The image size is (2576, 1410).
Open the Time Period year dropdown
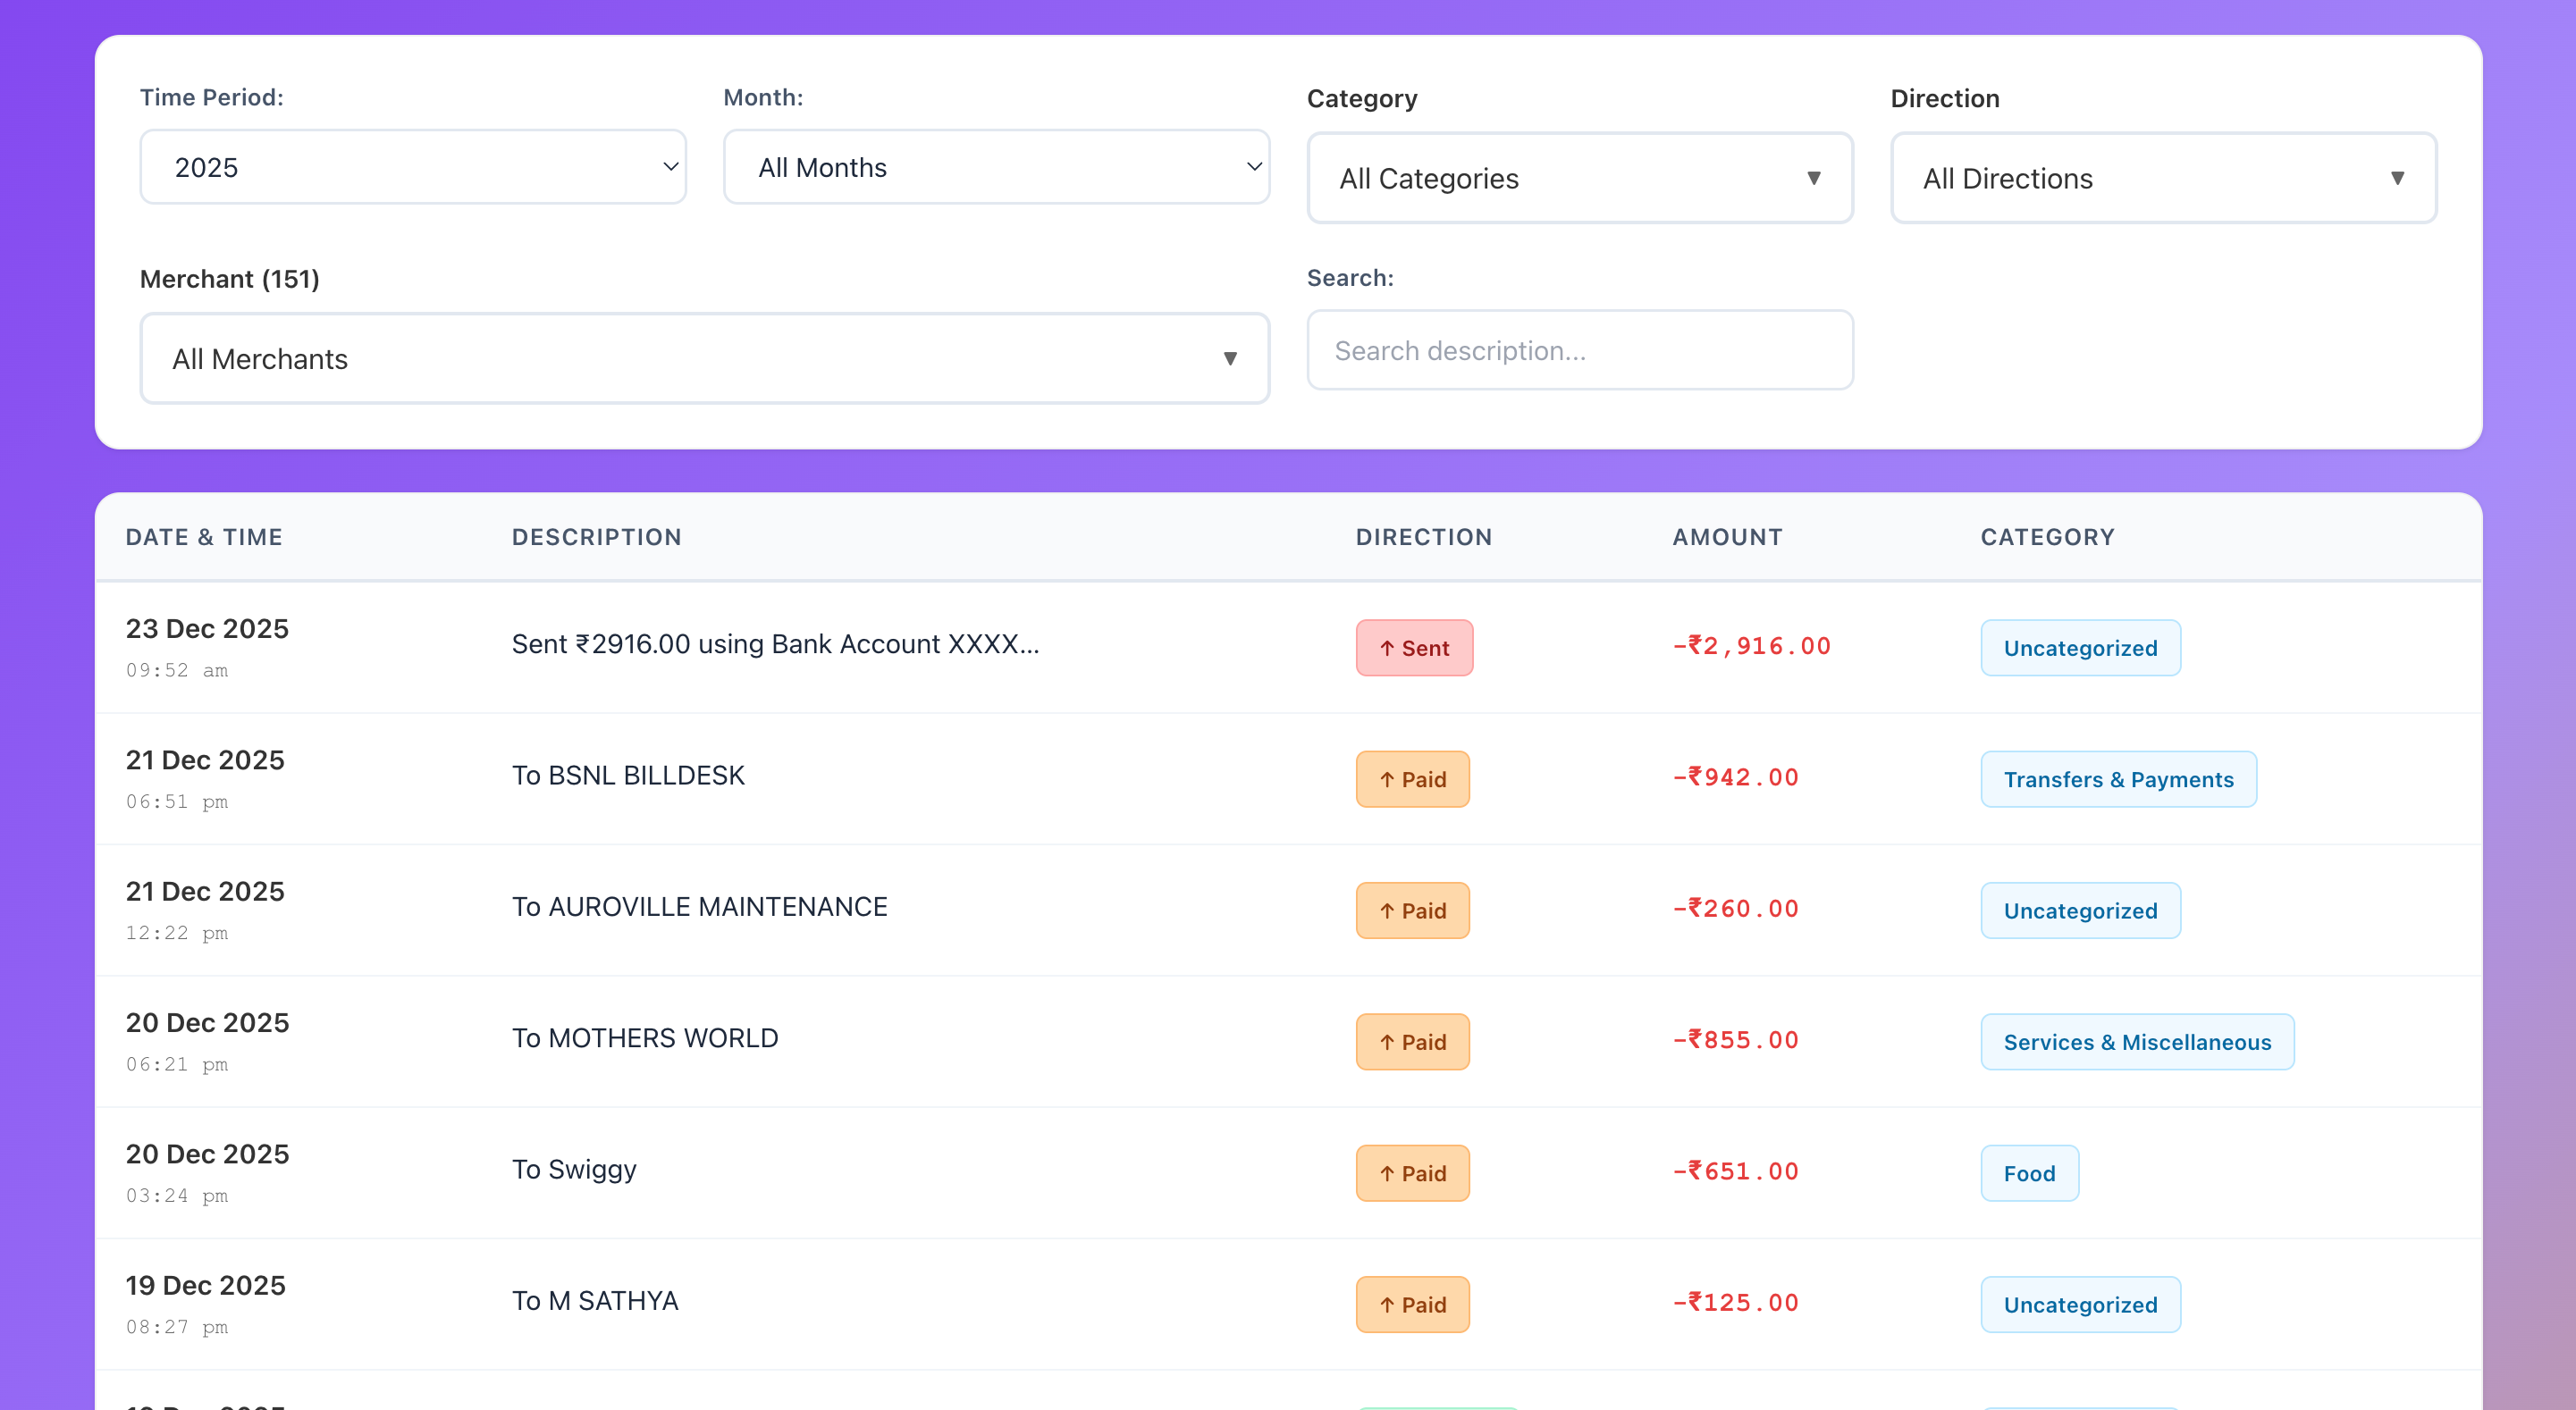tap(412, 166)
